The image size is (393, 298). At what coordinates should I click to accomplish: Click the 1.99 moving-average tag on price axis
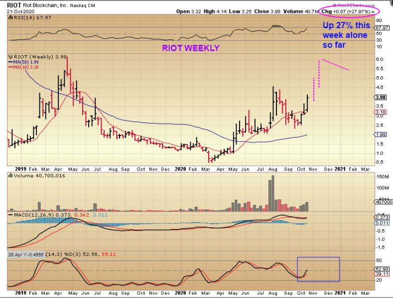tap(381, 135)
